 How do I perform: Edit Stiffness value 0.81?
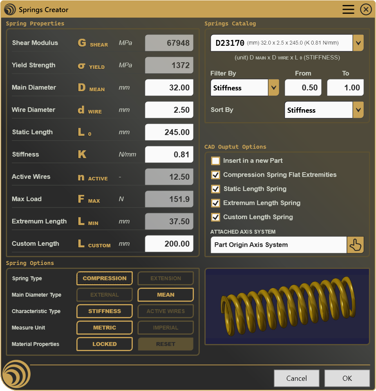pos(169,154)
